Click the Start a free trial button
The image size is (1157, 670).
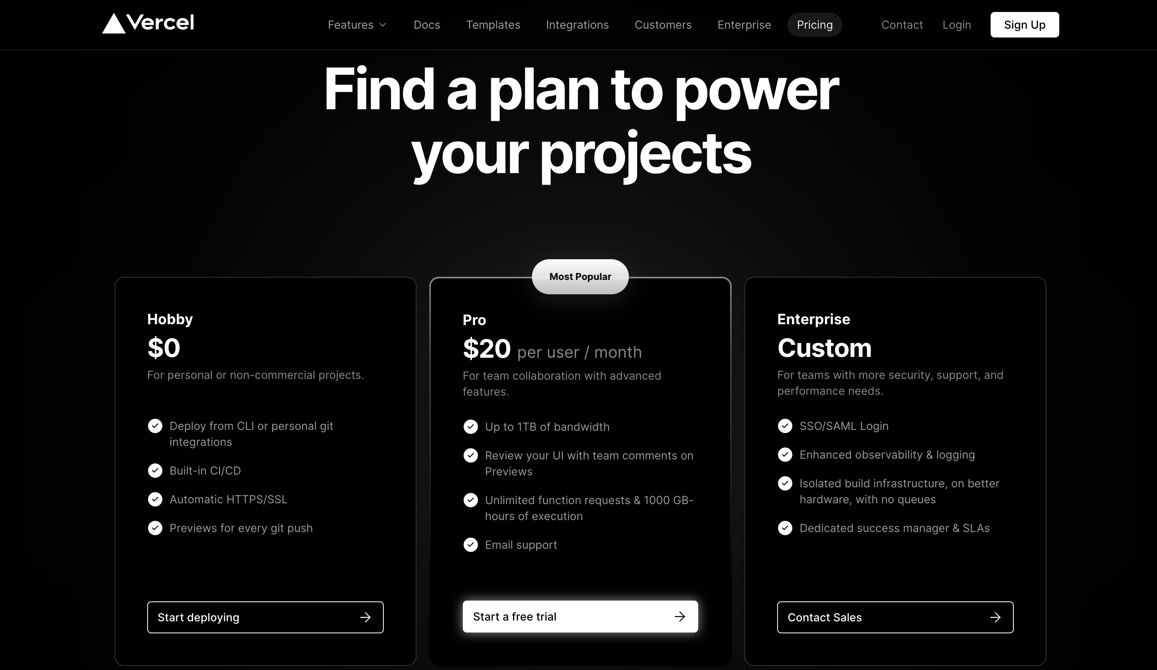(580, 617)
